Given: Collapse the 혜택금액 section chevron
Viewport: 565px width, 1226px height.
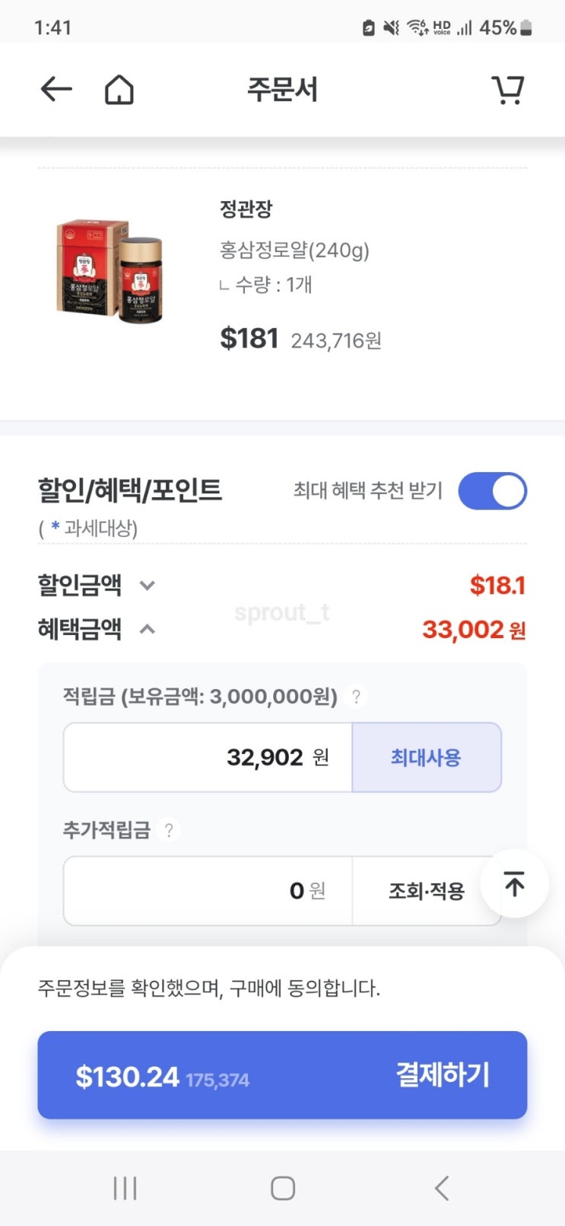Looking at the screenshot, I should pyautogui.click(x=148, y=629).
